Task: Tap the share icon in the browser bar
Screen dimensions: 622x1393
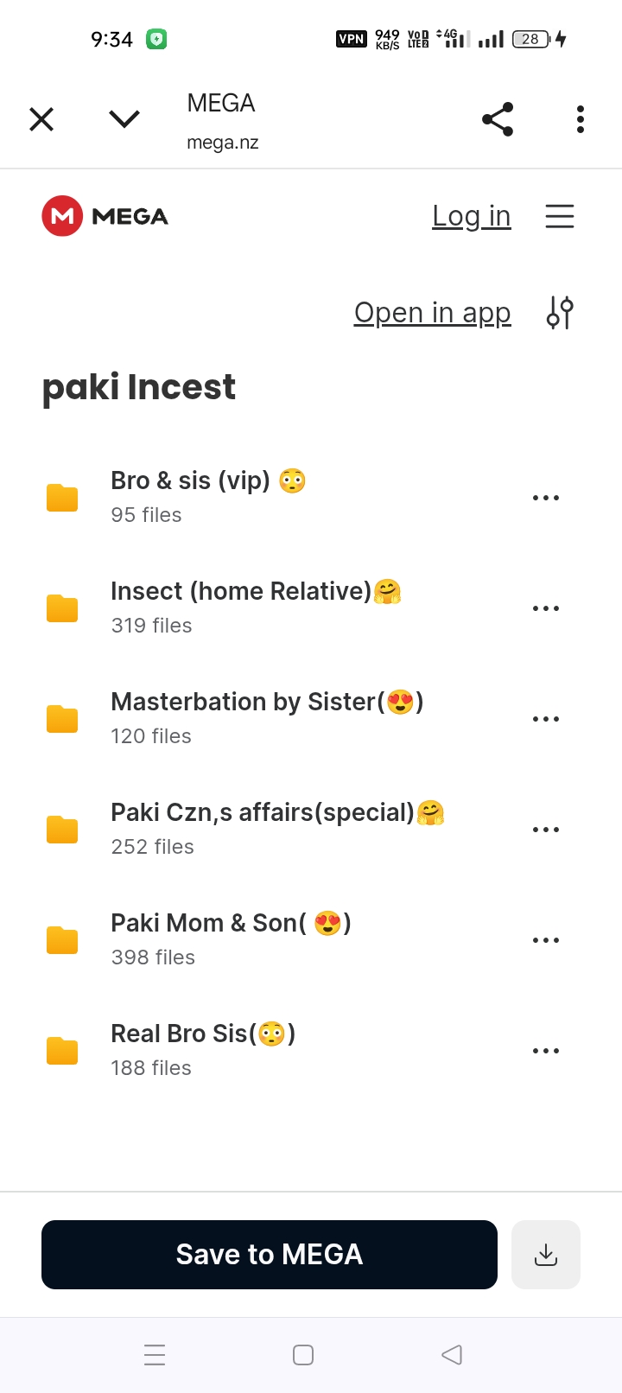Action: click(498, 119)
